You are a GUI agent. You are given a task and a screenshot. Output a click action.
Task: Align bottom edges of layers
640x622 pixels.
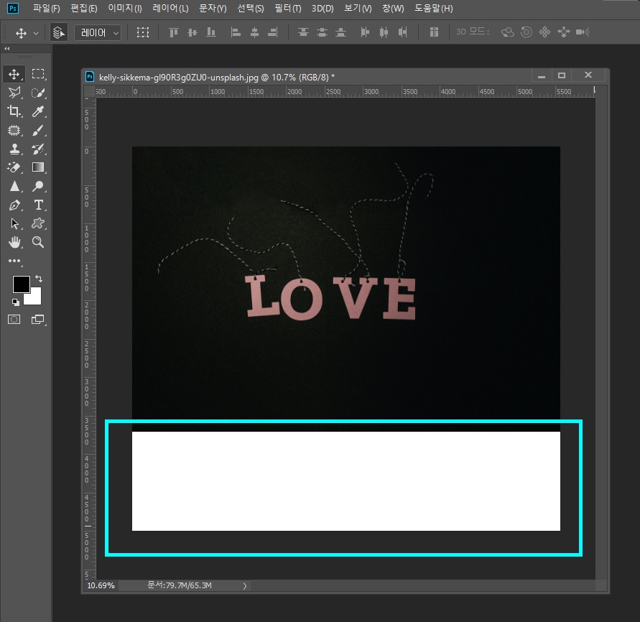211,32
